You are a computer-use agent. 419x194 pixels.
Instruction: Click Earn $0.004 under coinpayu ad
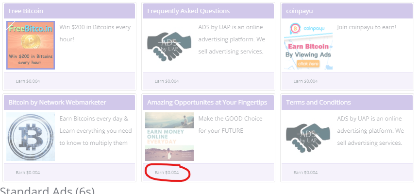click(305, 81)
